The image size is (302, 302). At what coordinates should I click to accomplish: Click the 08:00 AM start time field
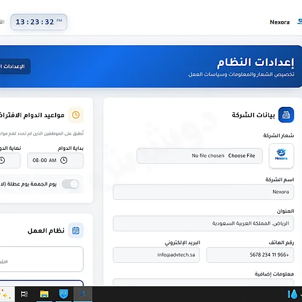tap(56, 160)
